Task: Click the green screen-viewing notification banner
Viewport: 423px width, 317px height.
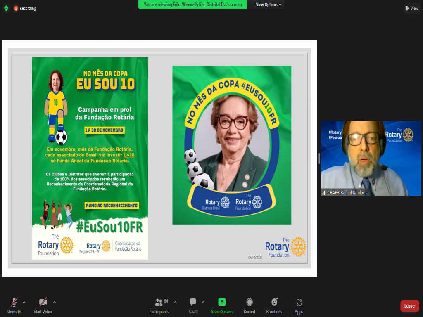Action: 193,5
